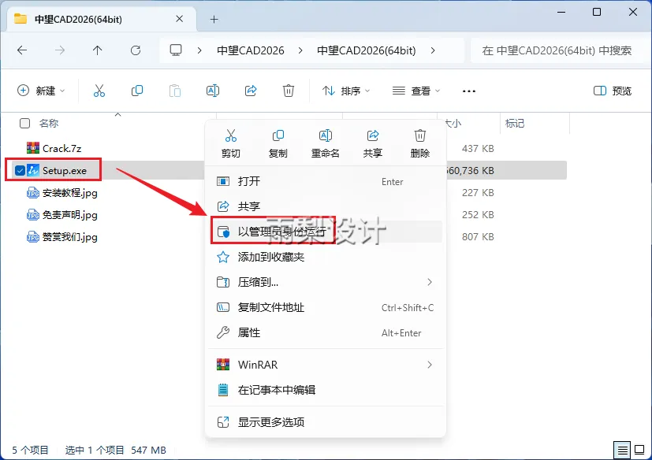Open 属性 properties

tap(326, 332)
